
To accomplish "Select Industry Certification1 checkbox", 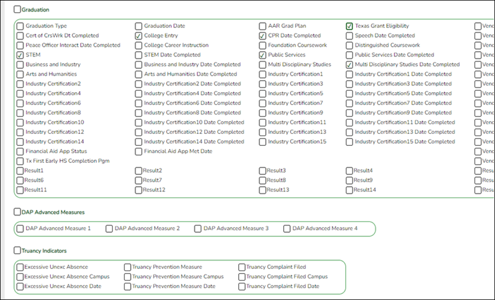I will coord(263,75).
